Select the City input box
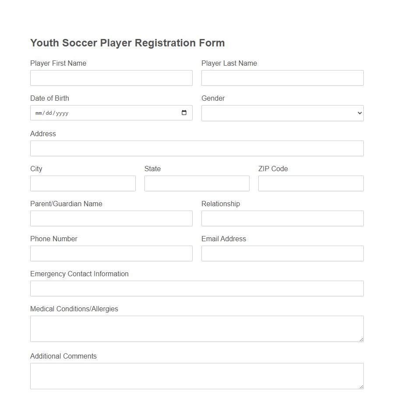Image resolution: width=394 pixels, height=419 pixels. 83,183
